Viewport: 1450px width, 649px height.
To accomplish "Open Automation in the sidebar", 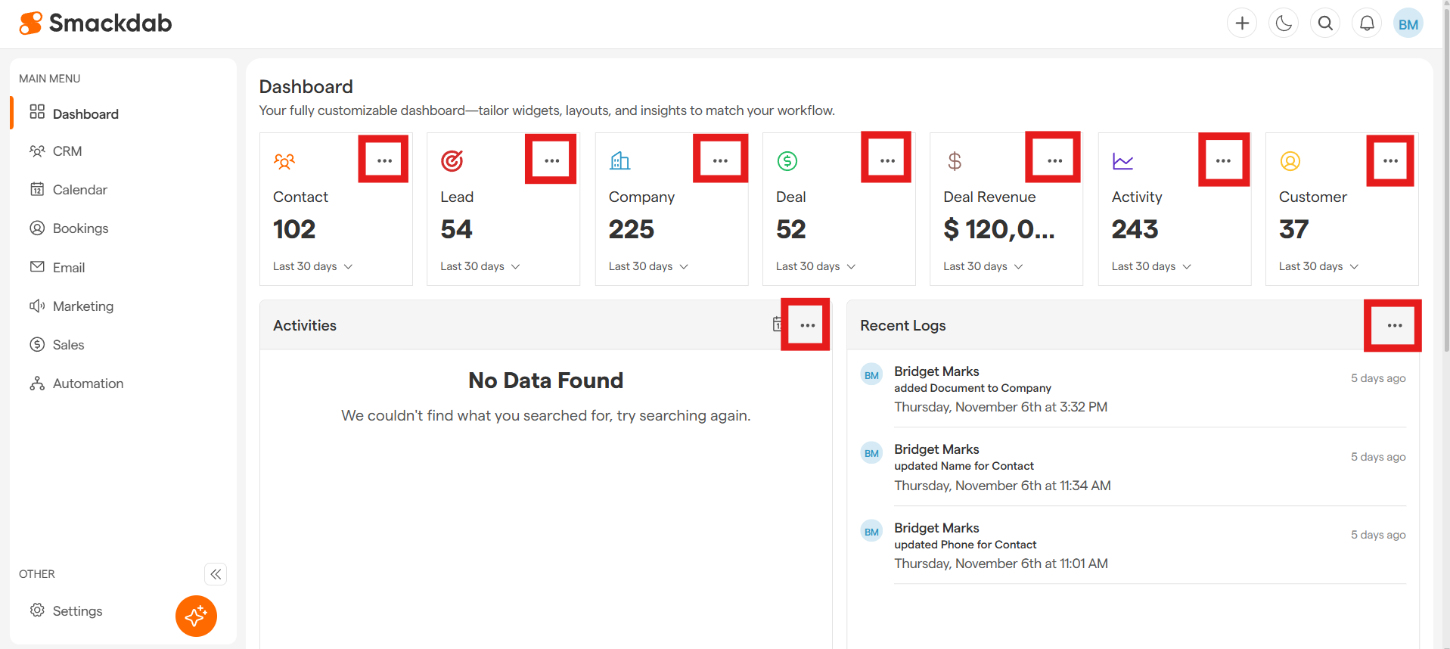I will 88,383.
